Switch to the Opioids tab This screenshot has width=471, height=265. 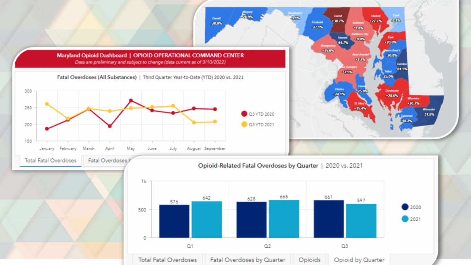tap(310, 260)
